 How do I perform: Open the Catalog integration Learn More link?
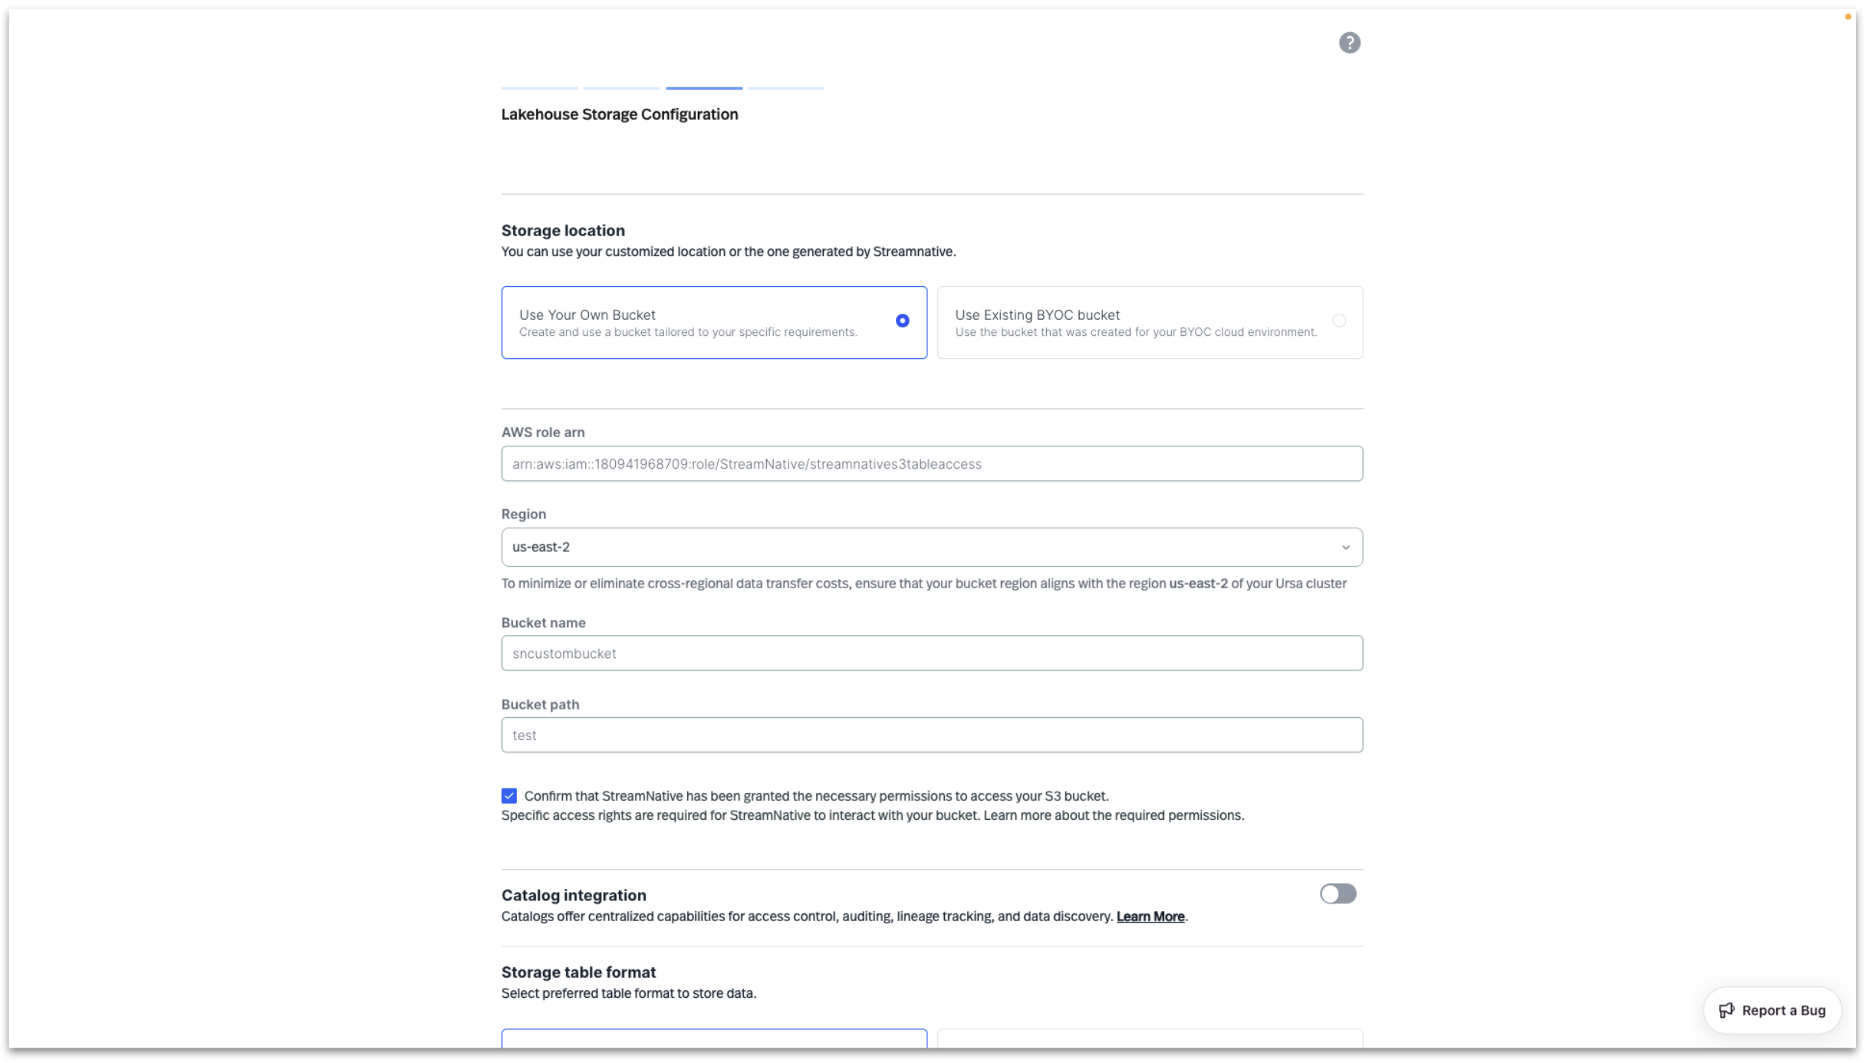tap(1150, 917)
